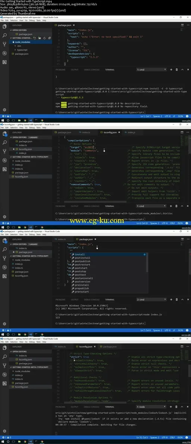Open OUTPUT tab in the 2: cmd window
The height and width of the screenshot is (444, 191).
(x=75, y=299)
